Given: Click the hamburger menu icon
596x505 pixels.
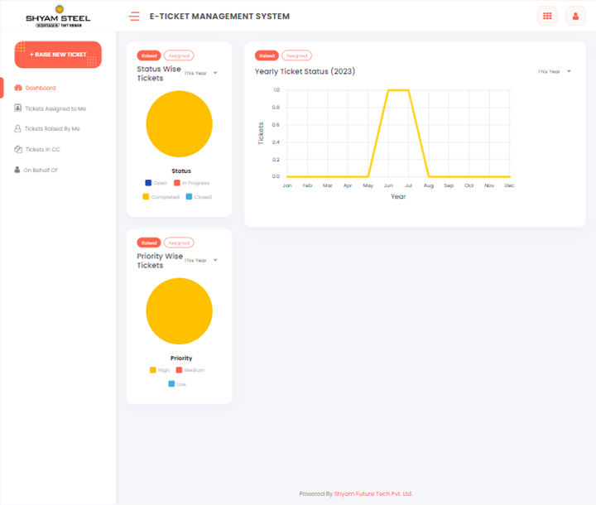Looking at the screenshot, I should click(134, 17).
